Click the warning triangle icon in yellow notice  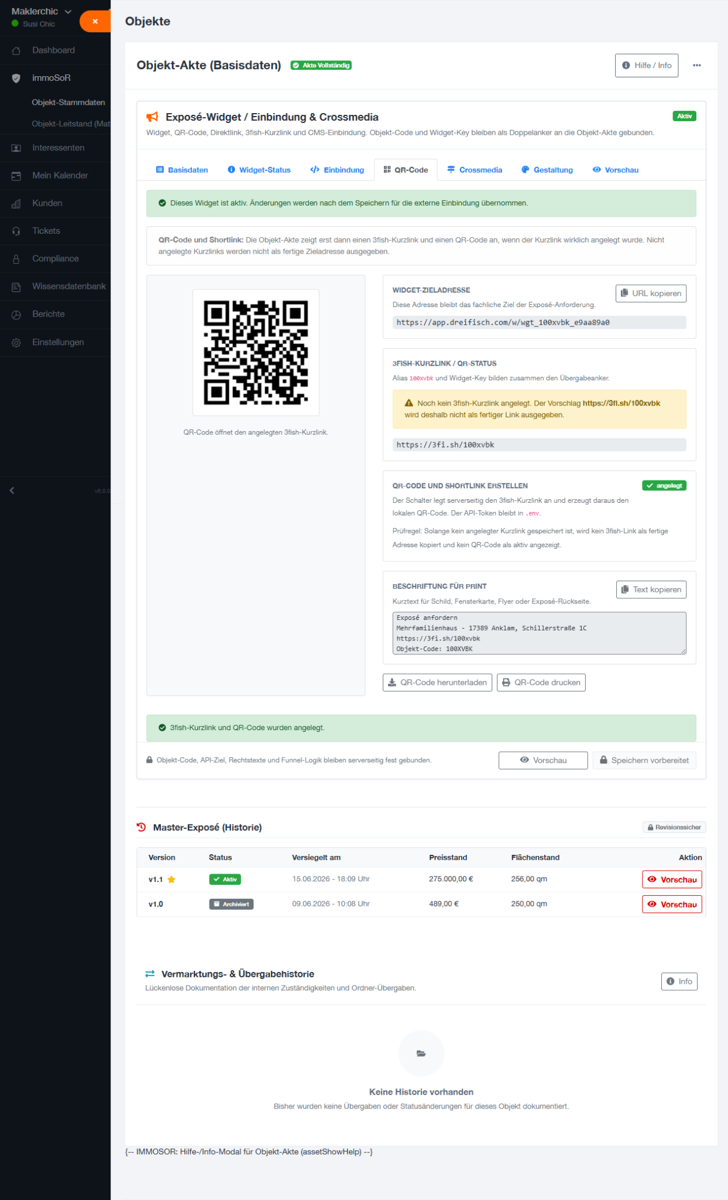click(x=409, y=403)
